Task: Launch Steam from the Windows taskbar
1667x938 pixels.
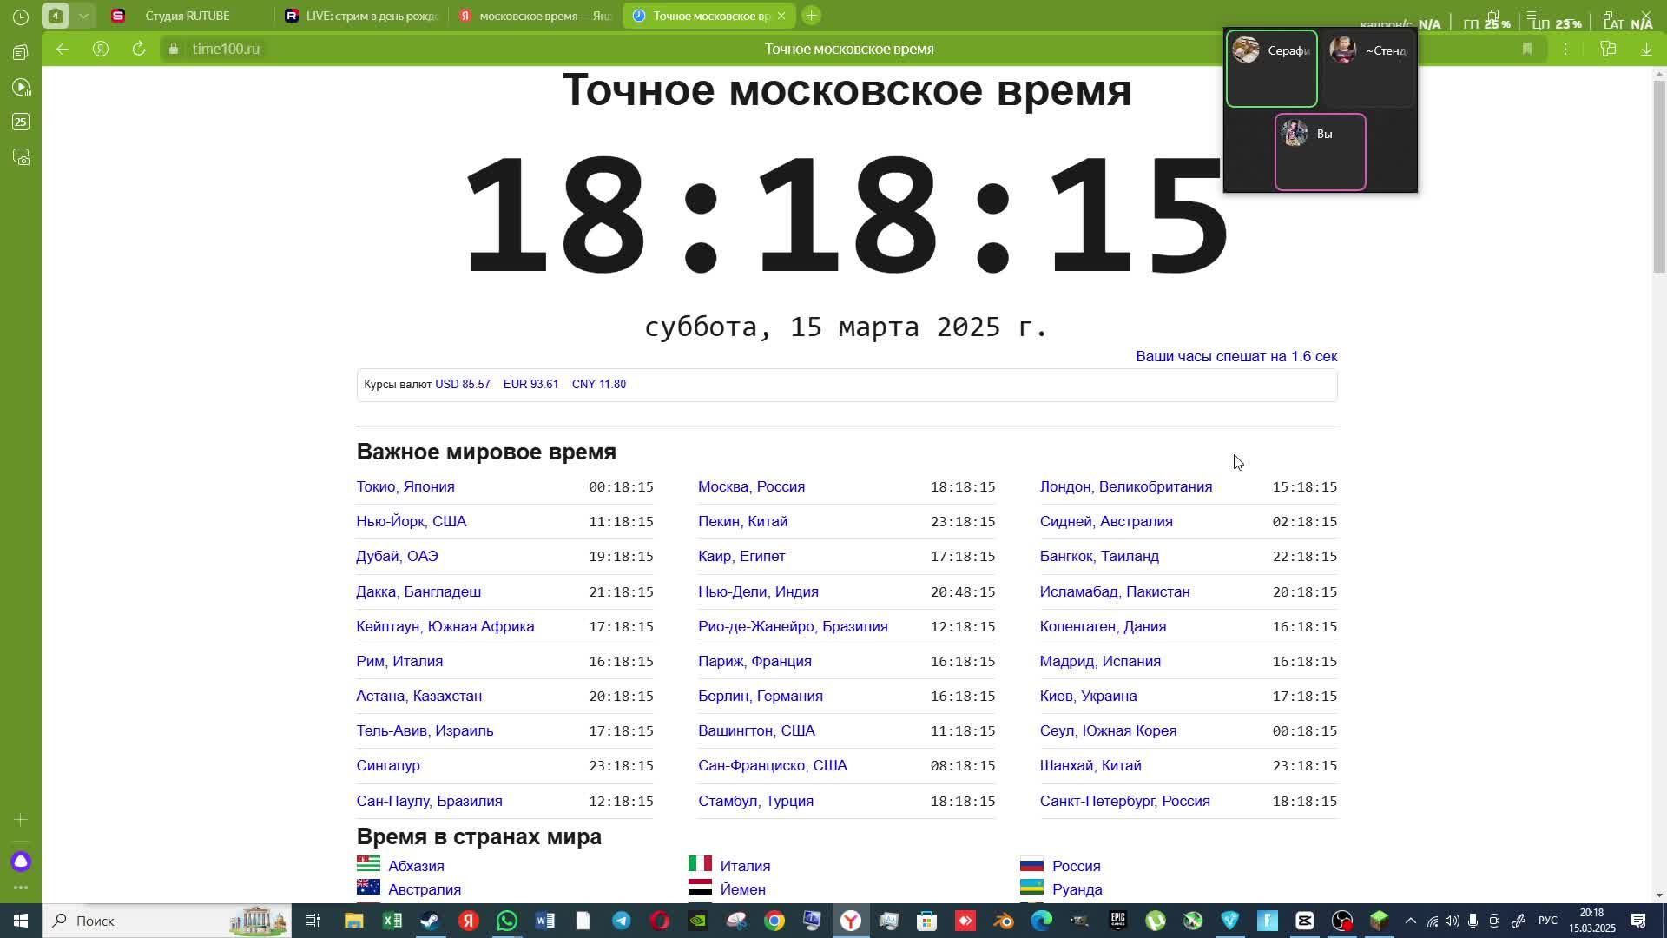Action: (430, 921)
